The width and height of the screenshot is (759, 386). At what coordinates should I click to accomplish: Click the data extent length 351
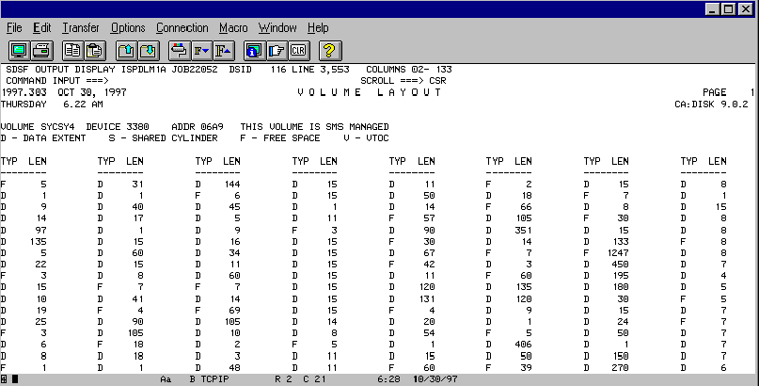(x=523, y=230)
